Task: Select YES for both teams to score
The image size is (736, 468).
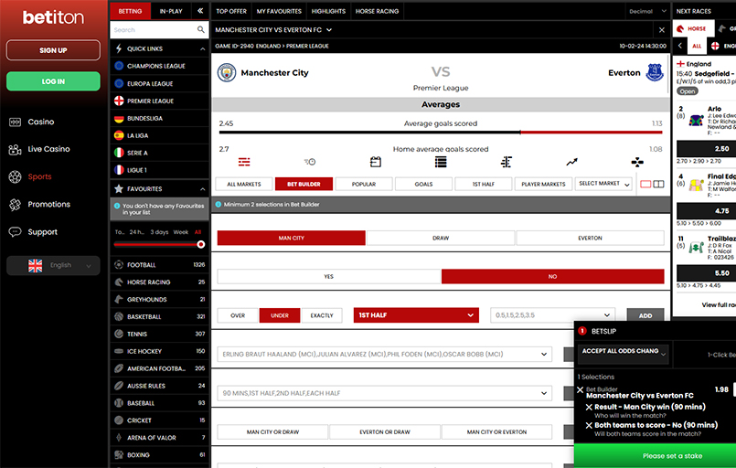Action: tap(328, 276)
